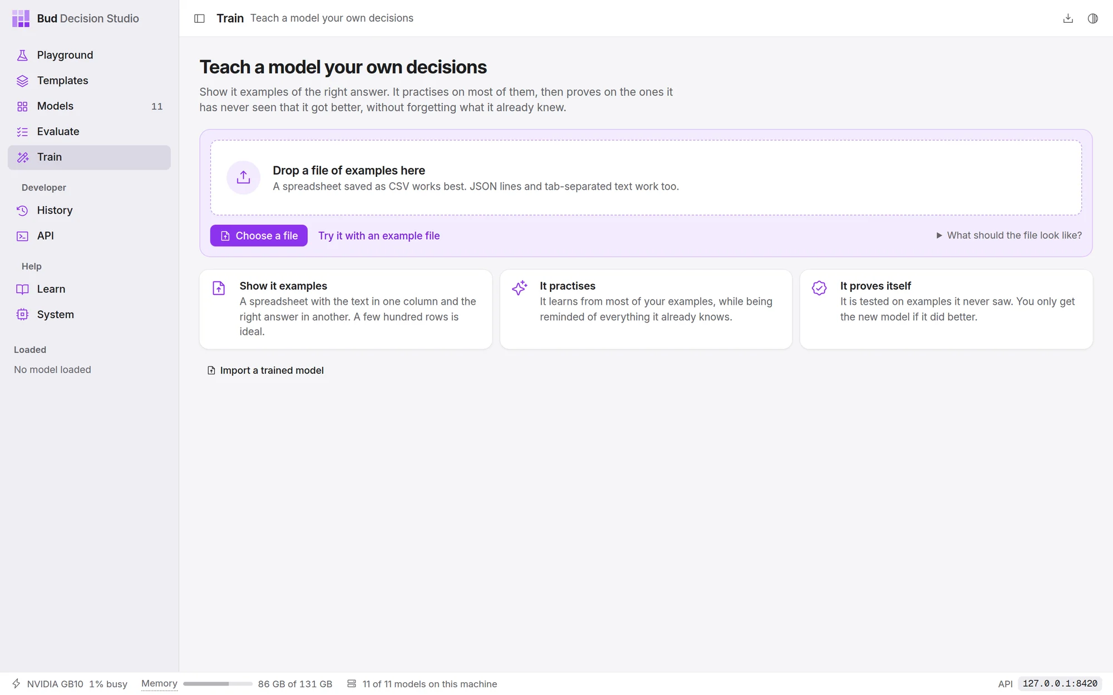Click '11 of 11 models on this machine'
1113x695 pixels.
(x=430, y=684)
